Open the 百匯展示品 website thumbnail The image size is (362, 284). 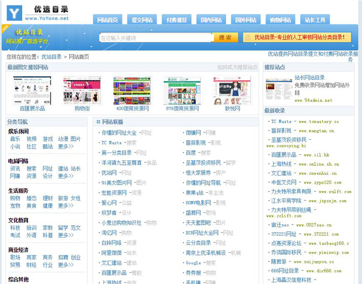coord(32,90)
